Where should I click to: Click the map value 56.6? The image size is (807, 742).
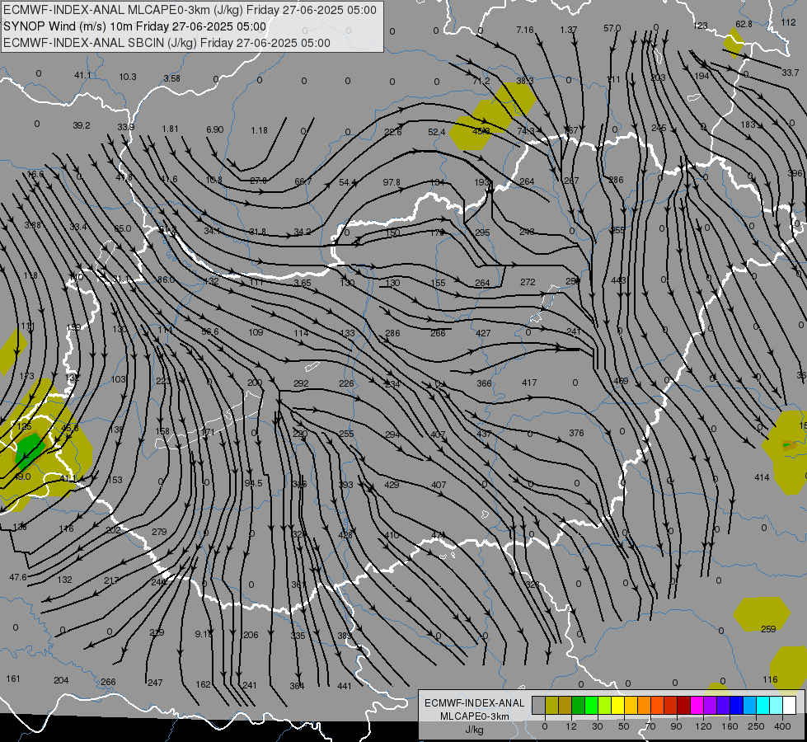(210, 331)
